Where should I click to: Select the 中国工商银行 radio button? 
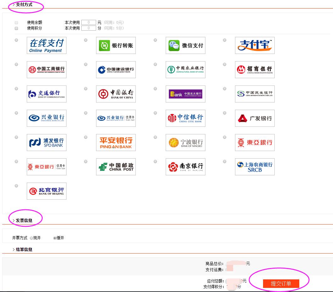click(16, 64)
